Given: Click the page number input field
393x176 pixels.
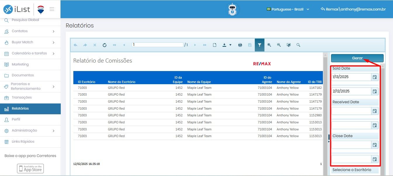Looking at the screenshot, I should click(157, 45).
